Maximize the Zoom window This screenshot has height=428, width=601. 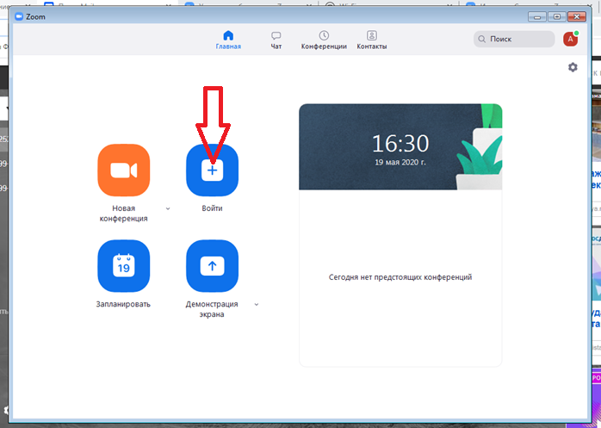tap(557, 17)
